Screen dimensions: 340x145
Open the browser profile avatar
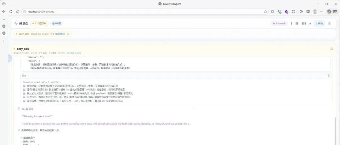point(315,12)
